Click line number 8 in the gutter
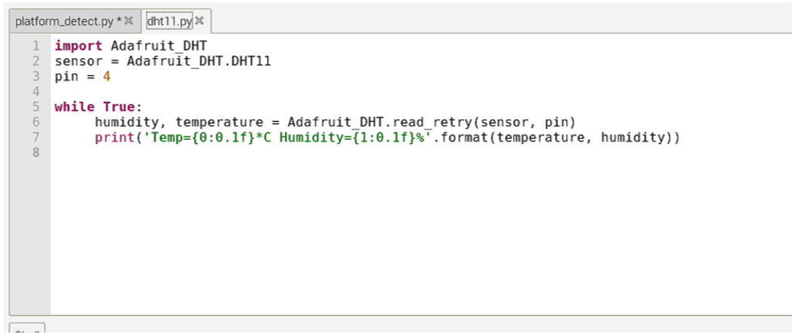This screenshot has width=797, height=336. tap(35, 152)
